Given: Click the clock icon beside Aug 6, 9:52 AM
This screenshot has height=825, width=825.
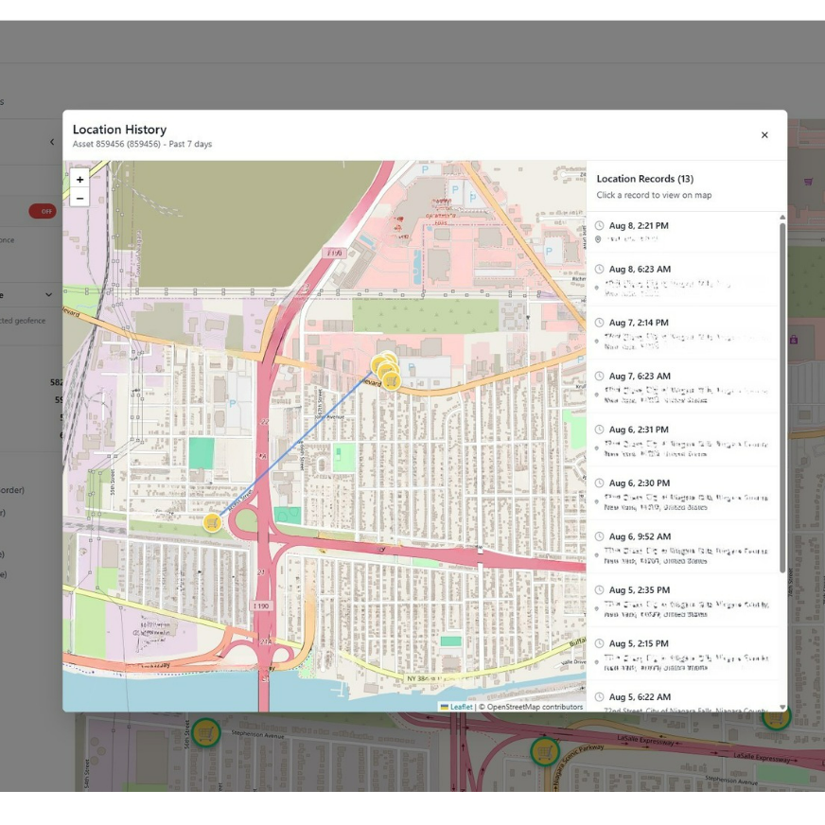Looking at the screenshot, I should coord(599,536).
